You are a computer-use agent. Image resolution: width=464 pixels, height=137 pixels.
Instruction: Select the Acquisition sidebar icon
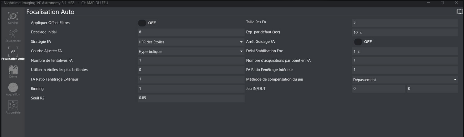click(x=13, y=88)
